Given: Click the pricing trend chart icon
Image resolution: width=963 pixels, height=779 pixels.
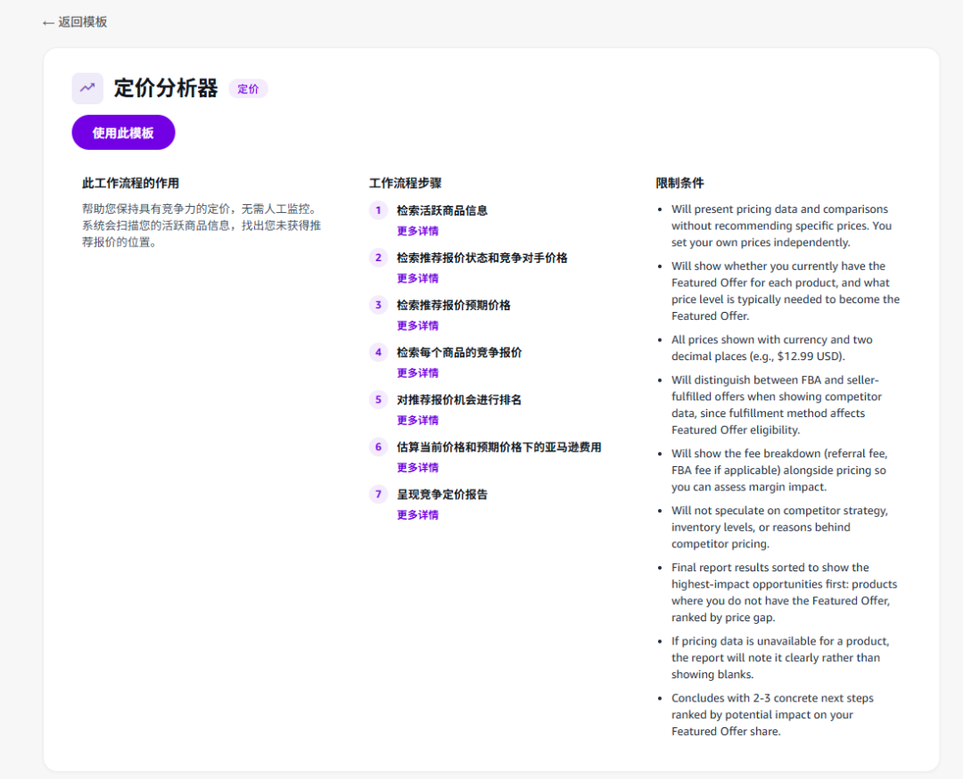Looking at the screenshot, I should 87,87.
